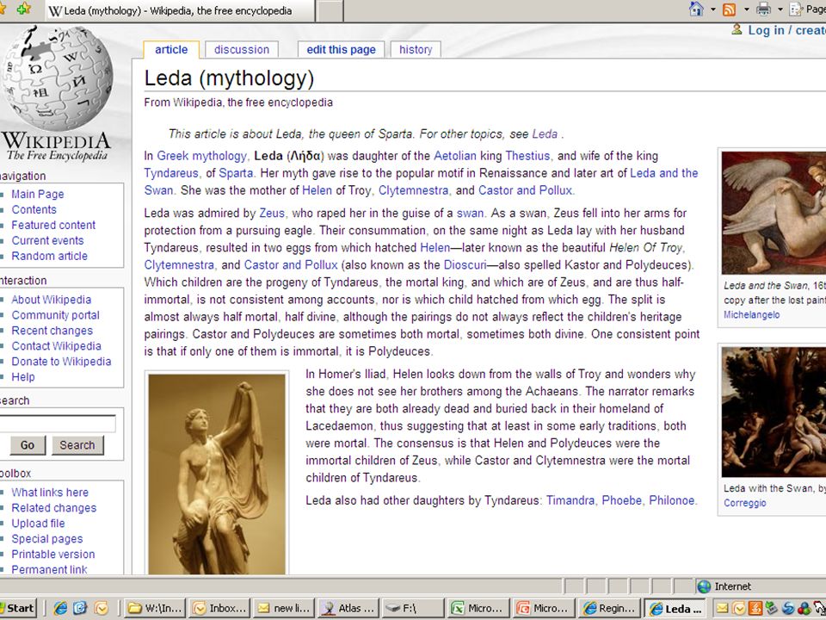Viewport: 826px width, 620px height.
Task: Switch to the Atlas taskbar button
Action: [x=349, y=608]
